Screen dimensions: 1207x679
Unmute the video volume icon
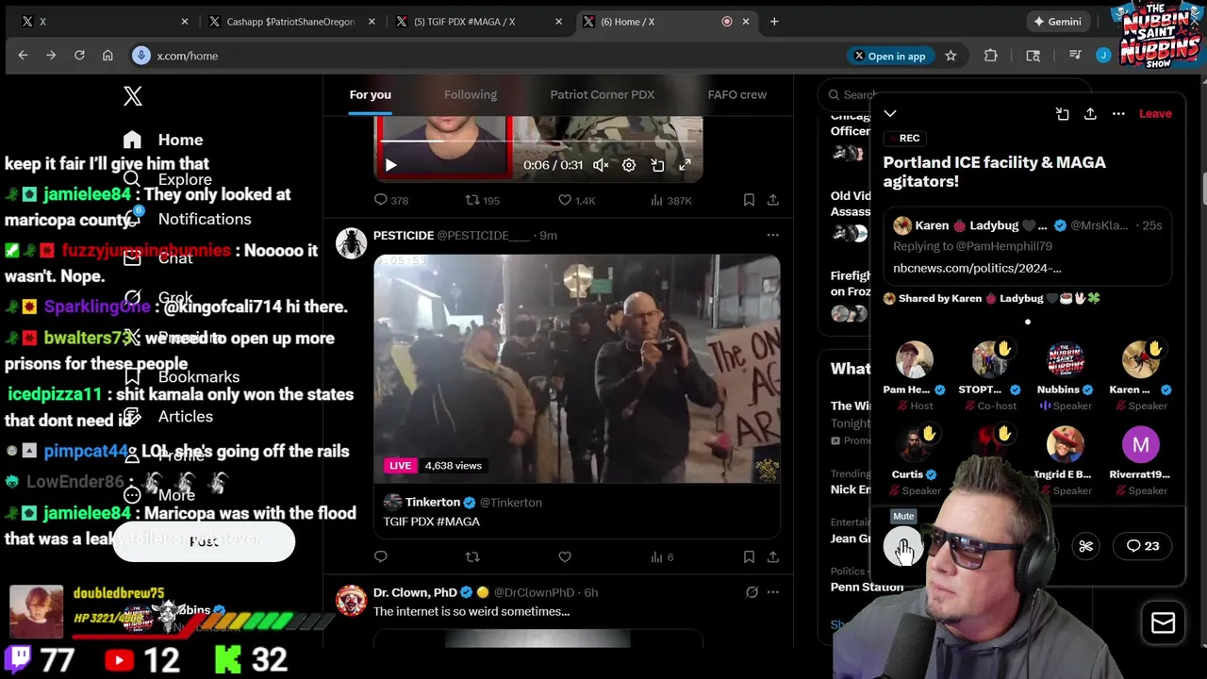pos(601,166)
